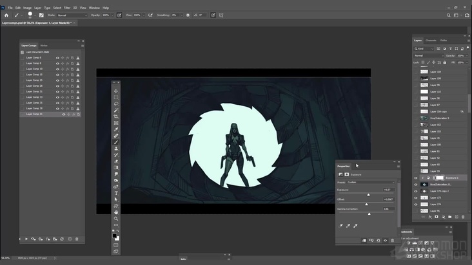Click the Brightness/Contrast adjustment icon

coord(408,242)
